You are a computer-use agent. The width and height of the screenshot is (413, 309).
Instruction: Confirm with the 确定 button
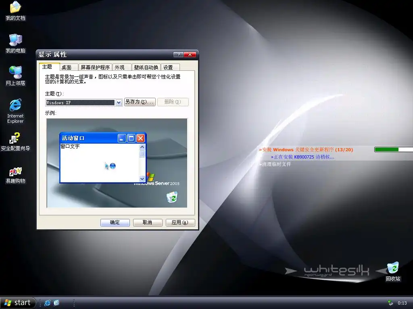115,222
